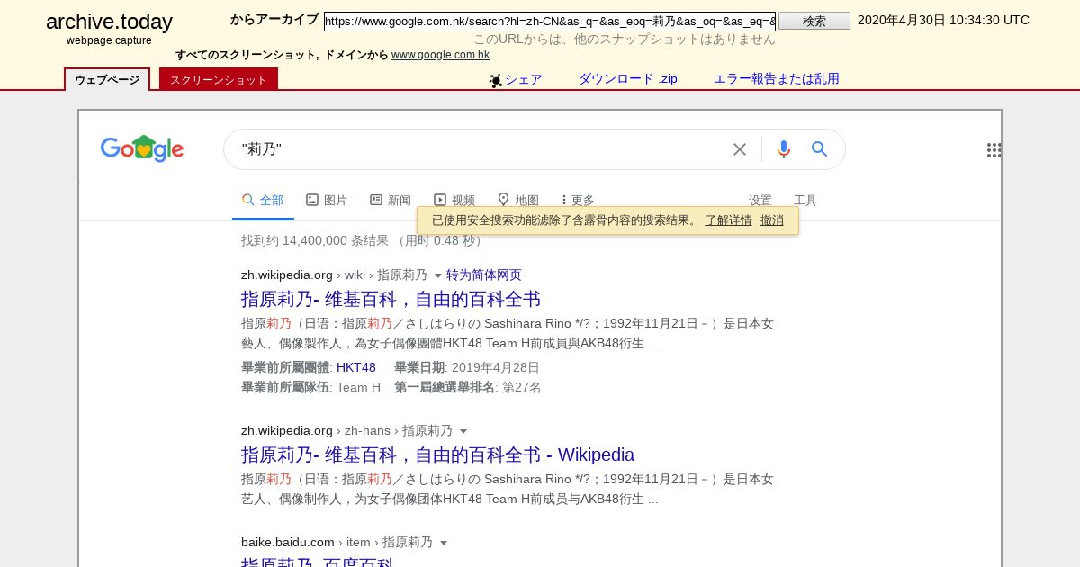
Task: Click 畢業日期: 2019年4月28日 text
Action: 467,367
